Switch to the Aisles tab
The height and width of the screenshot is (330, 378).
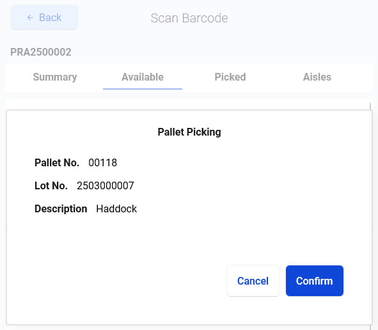[x=317, y=77]
